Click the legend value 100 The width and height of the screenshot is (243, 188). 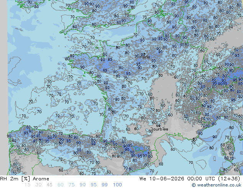(x=117, y=185)
